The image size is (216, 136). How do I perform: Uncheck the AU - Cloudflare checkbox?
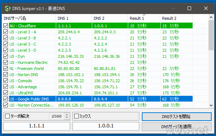5,26
